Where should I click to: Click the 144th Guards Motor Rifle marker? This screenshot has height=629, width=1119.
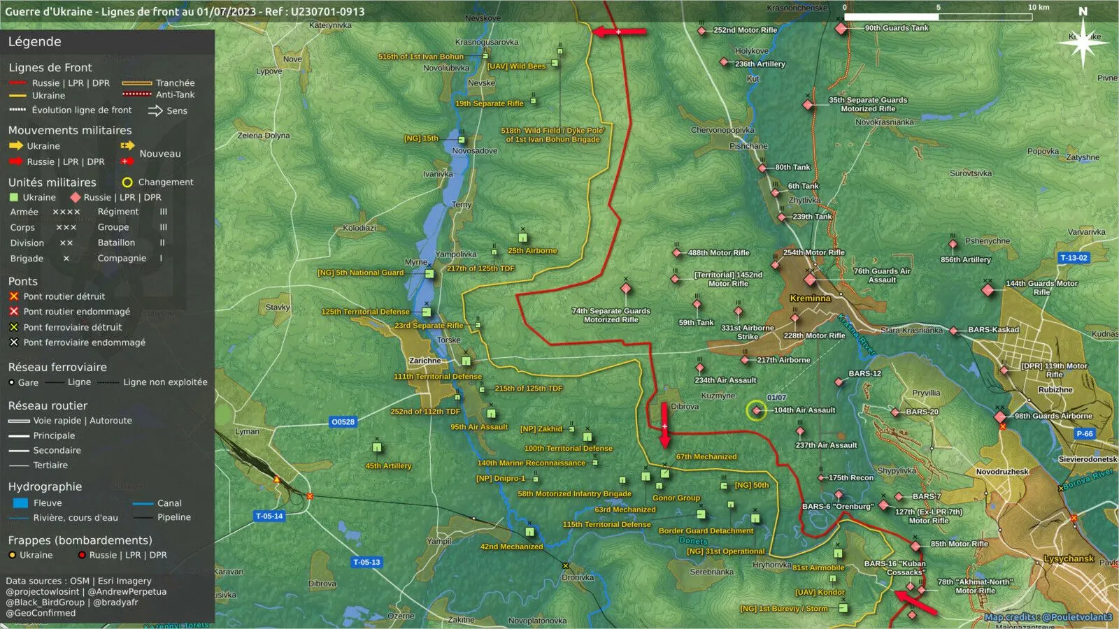tap(988, 289)
